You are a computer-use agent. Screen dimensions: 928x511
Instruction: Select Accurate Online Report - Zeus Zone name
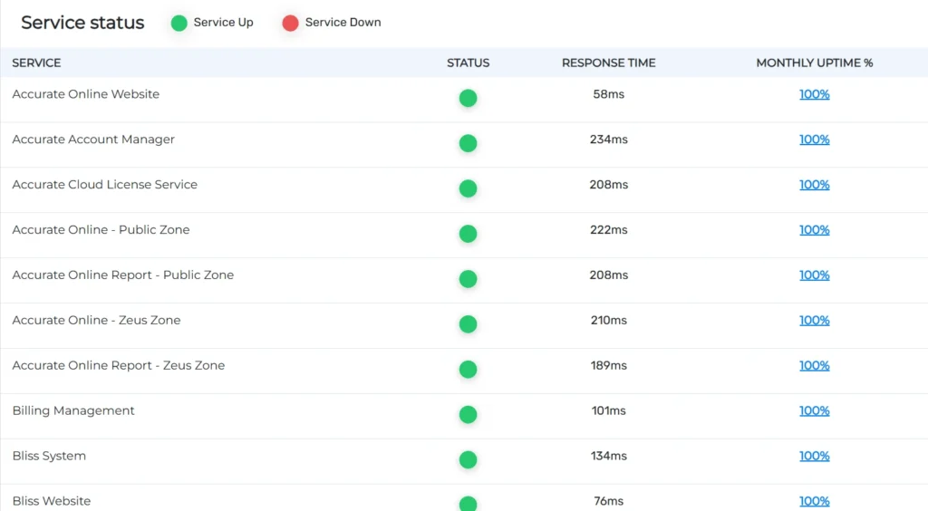tap(119, 365)
